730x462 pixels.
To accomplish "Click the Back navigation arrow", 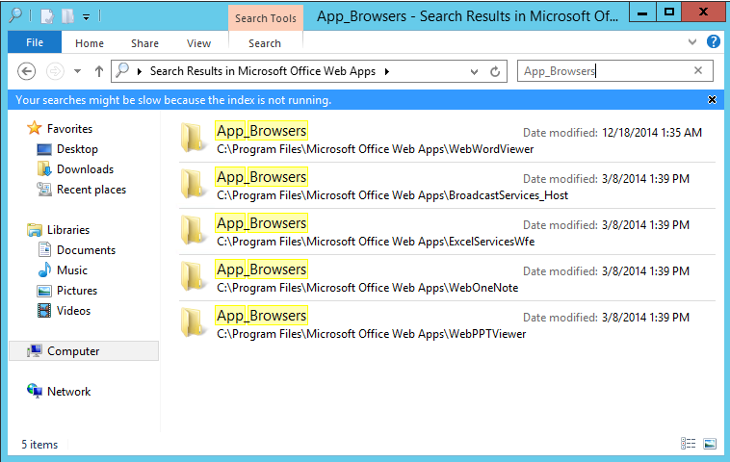I will (x=27, y=71).
